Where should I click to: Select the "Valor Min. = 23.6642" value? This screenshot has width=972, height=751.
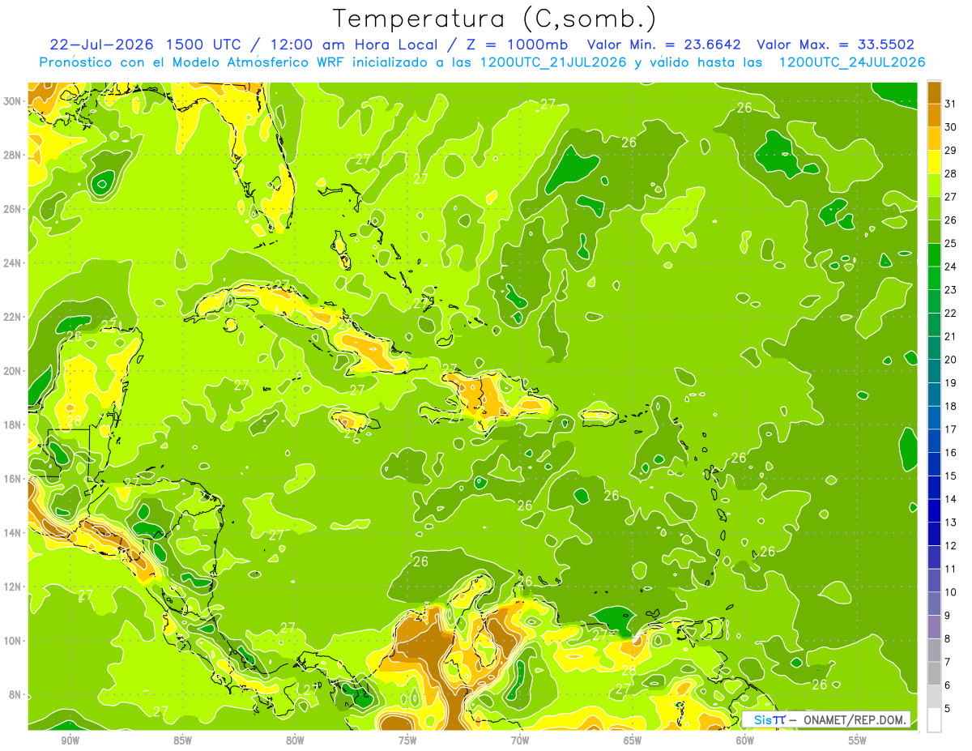pyautogui.click(x=663, y=45)
